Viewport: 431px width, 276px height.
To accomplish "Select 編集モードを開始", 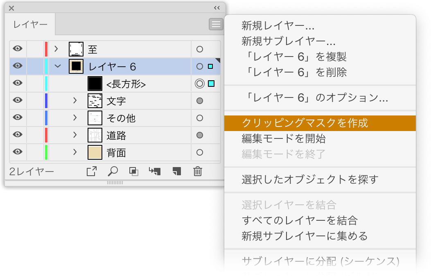I will click(x=283, y=138).
